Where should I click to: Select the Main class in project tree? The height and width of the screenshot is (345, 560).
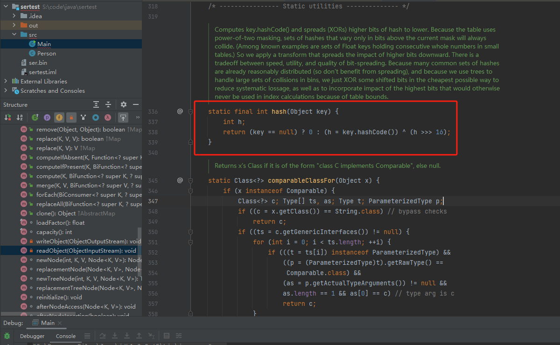(x=44, y=44)
